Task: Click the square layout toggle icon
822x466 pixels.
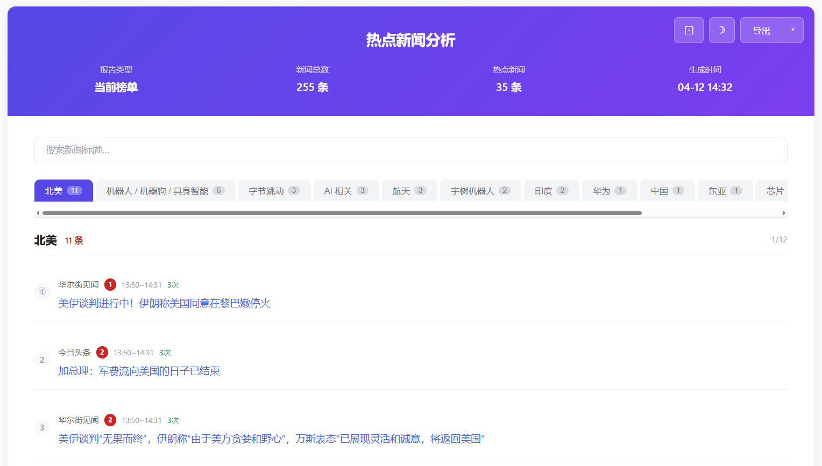Action: coord(689,30)
